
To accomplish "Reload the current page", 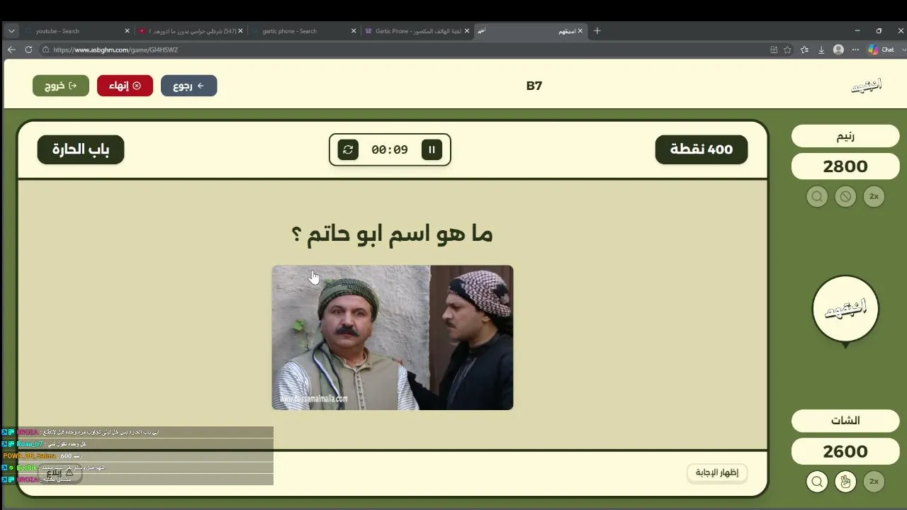I will 28,50.
